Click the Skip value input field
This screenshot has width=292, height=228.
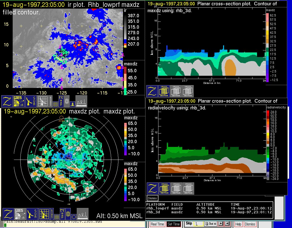[x=198, y=224]
